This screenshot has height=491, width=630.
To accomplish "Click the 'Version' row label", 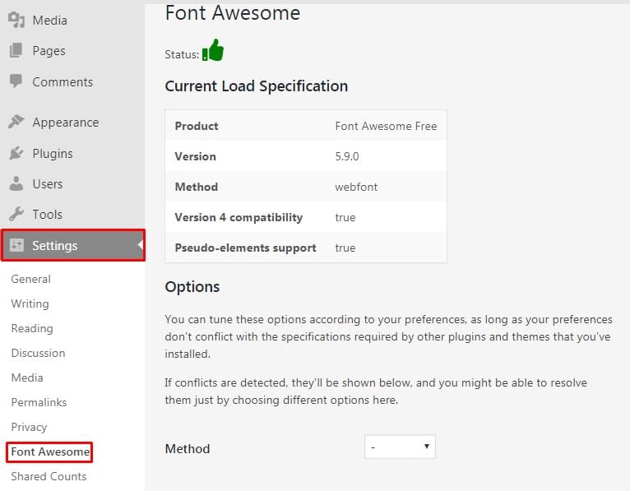I will (195, 156).
